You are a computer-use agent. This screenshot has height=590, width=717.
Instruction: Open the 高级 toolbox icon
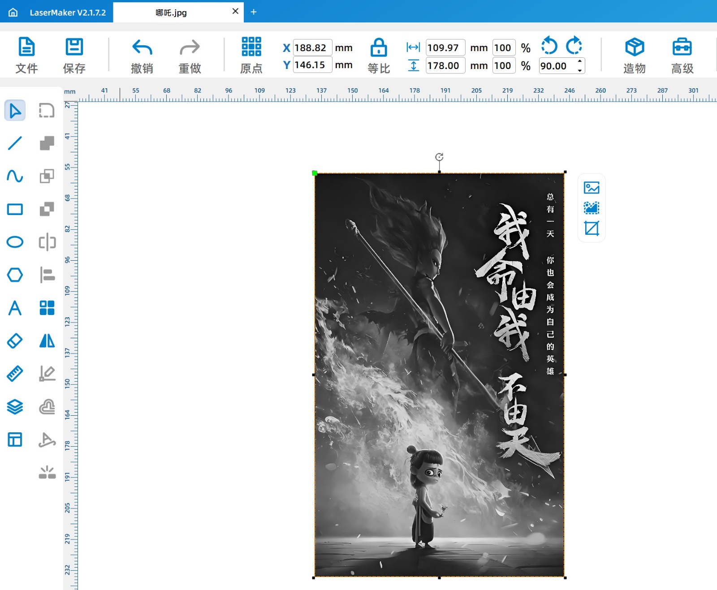[682, 47]
